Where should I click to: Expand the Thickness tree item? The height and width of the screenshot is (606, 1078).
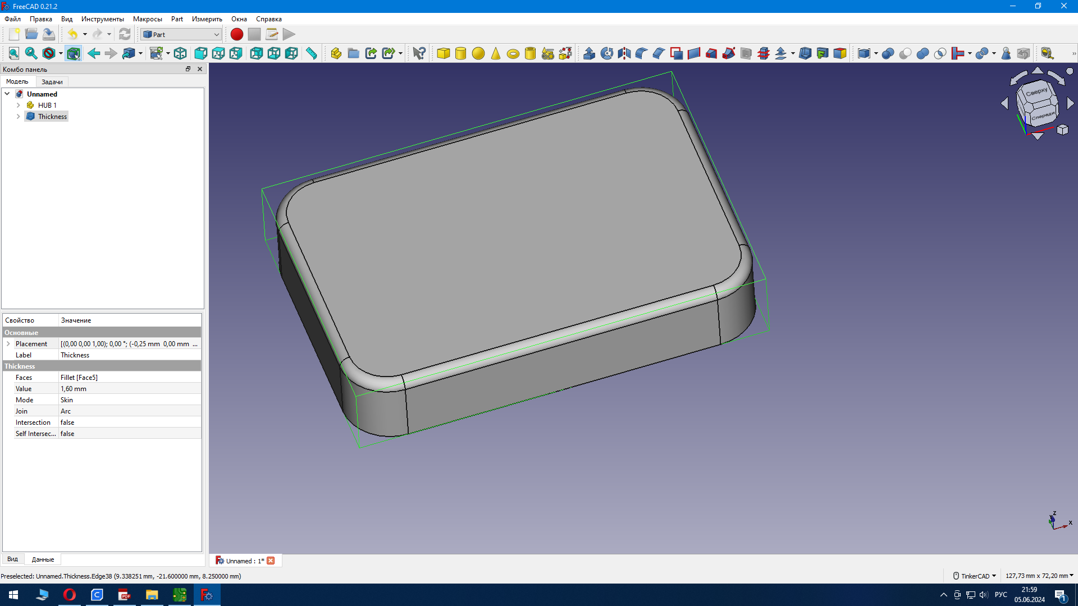19,116
